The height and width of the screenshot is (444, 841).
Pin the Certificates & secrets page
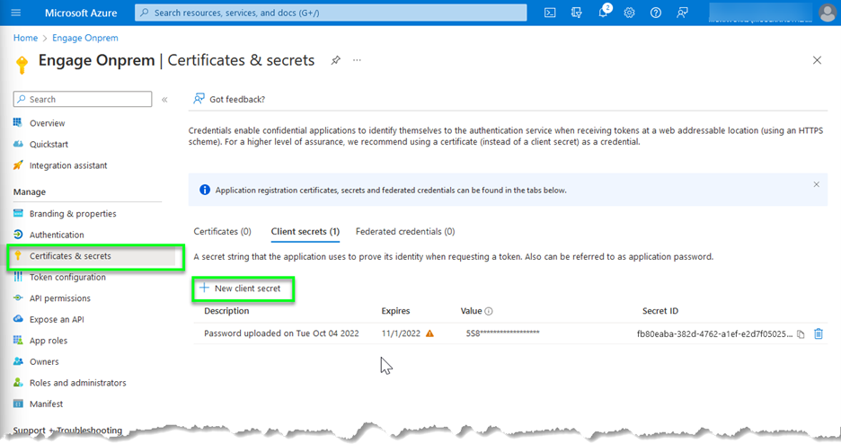[x=335, y=60]
